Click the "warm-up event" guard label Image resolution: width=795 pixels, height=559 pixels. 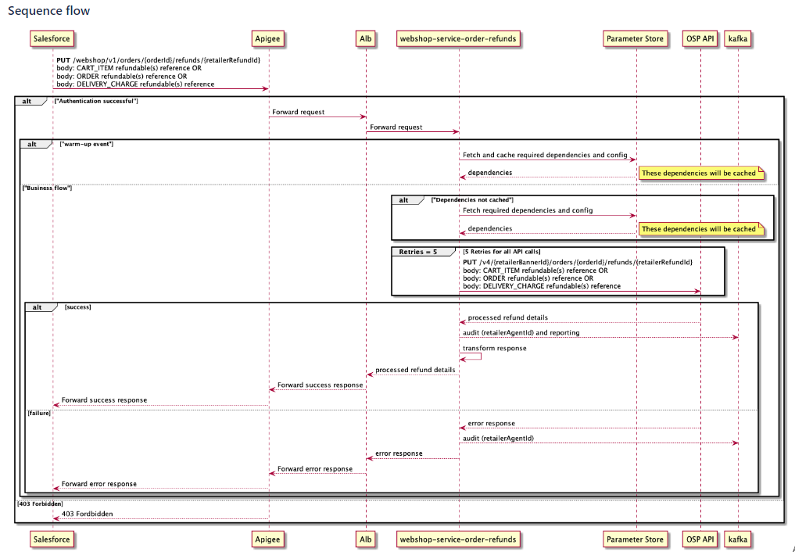[87, 144]
